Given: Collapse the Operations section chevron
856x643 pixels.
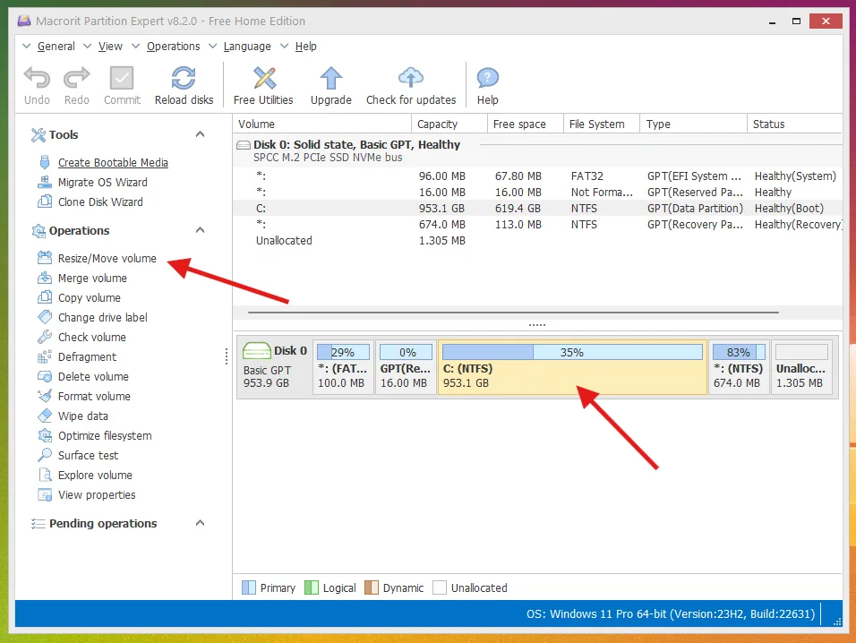Looking at the screenshot, I should (x=200, y=230).
